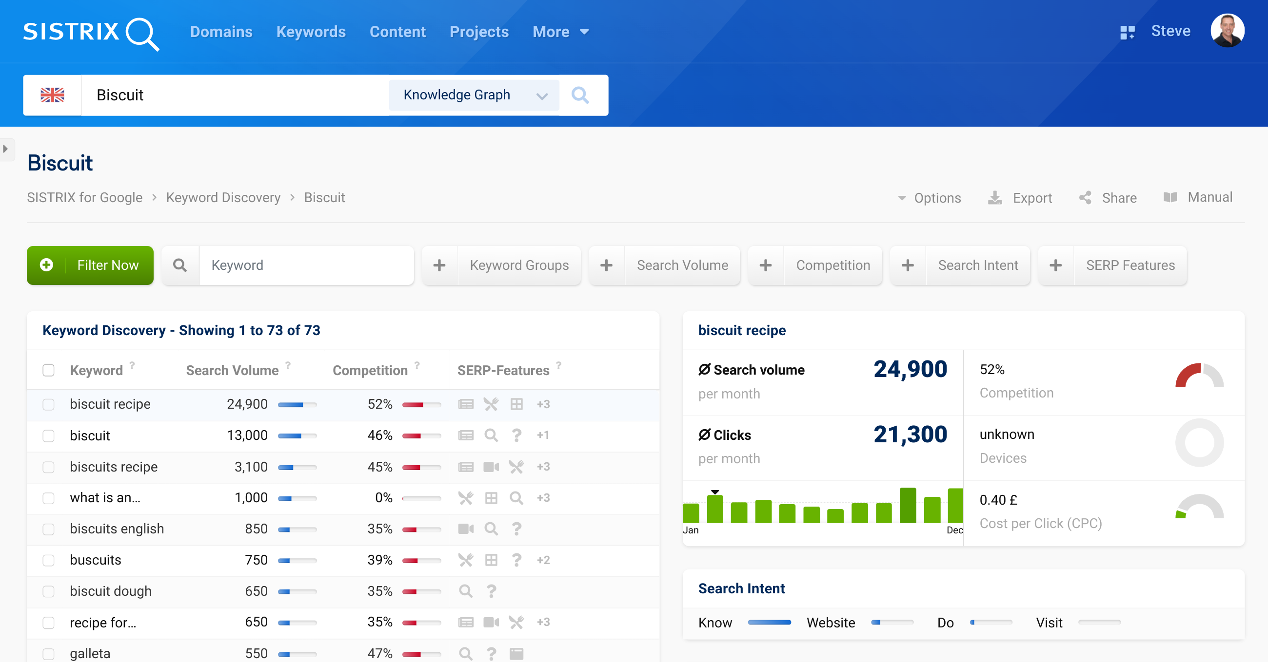Click the video camera icon for biscuits recipe
The height and width of the screenshot is (662, 1268).
click(x=491, y=467)
